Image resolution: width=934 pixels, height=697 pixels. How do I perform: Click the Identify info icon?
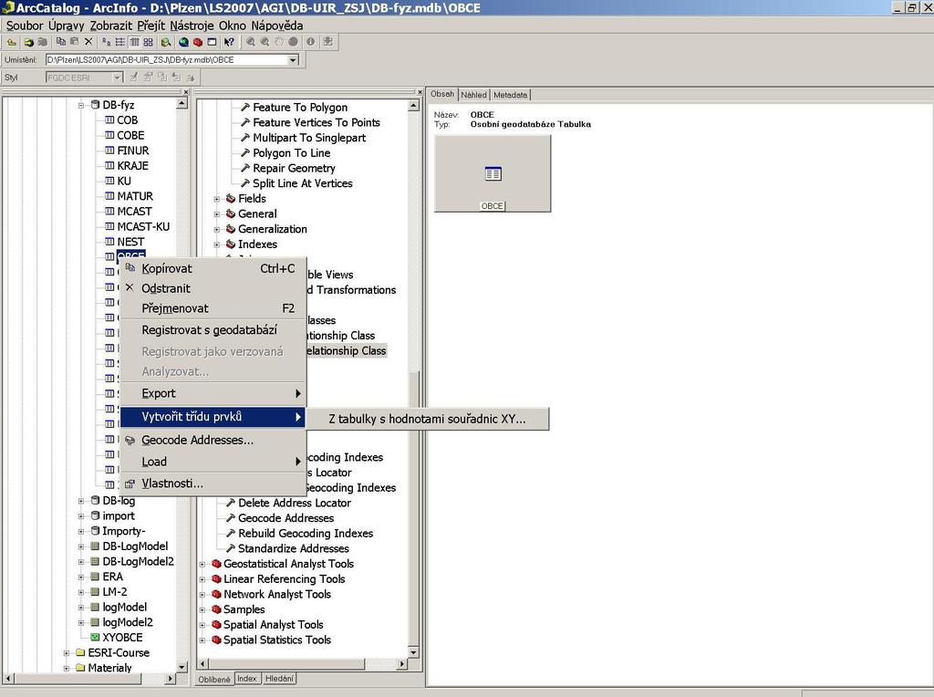(310, 42)
